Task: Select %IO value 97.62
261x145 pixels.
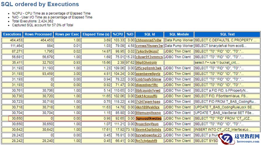Action: click(x=130, y=62)
